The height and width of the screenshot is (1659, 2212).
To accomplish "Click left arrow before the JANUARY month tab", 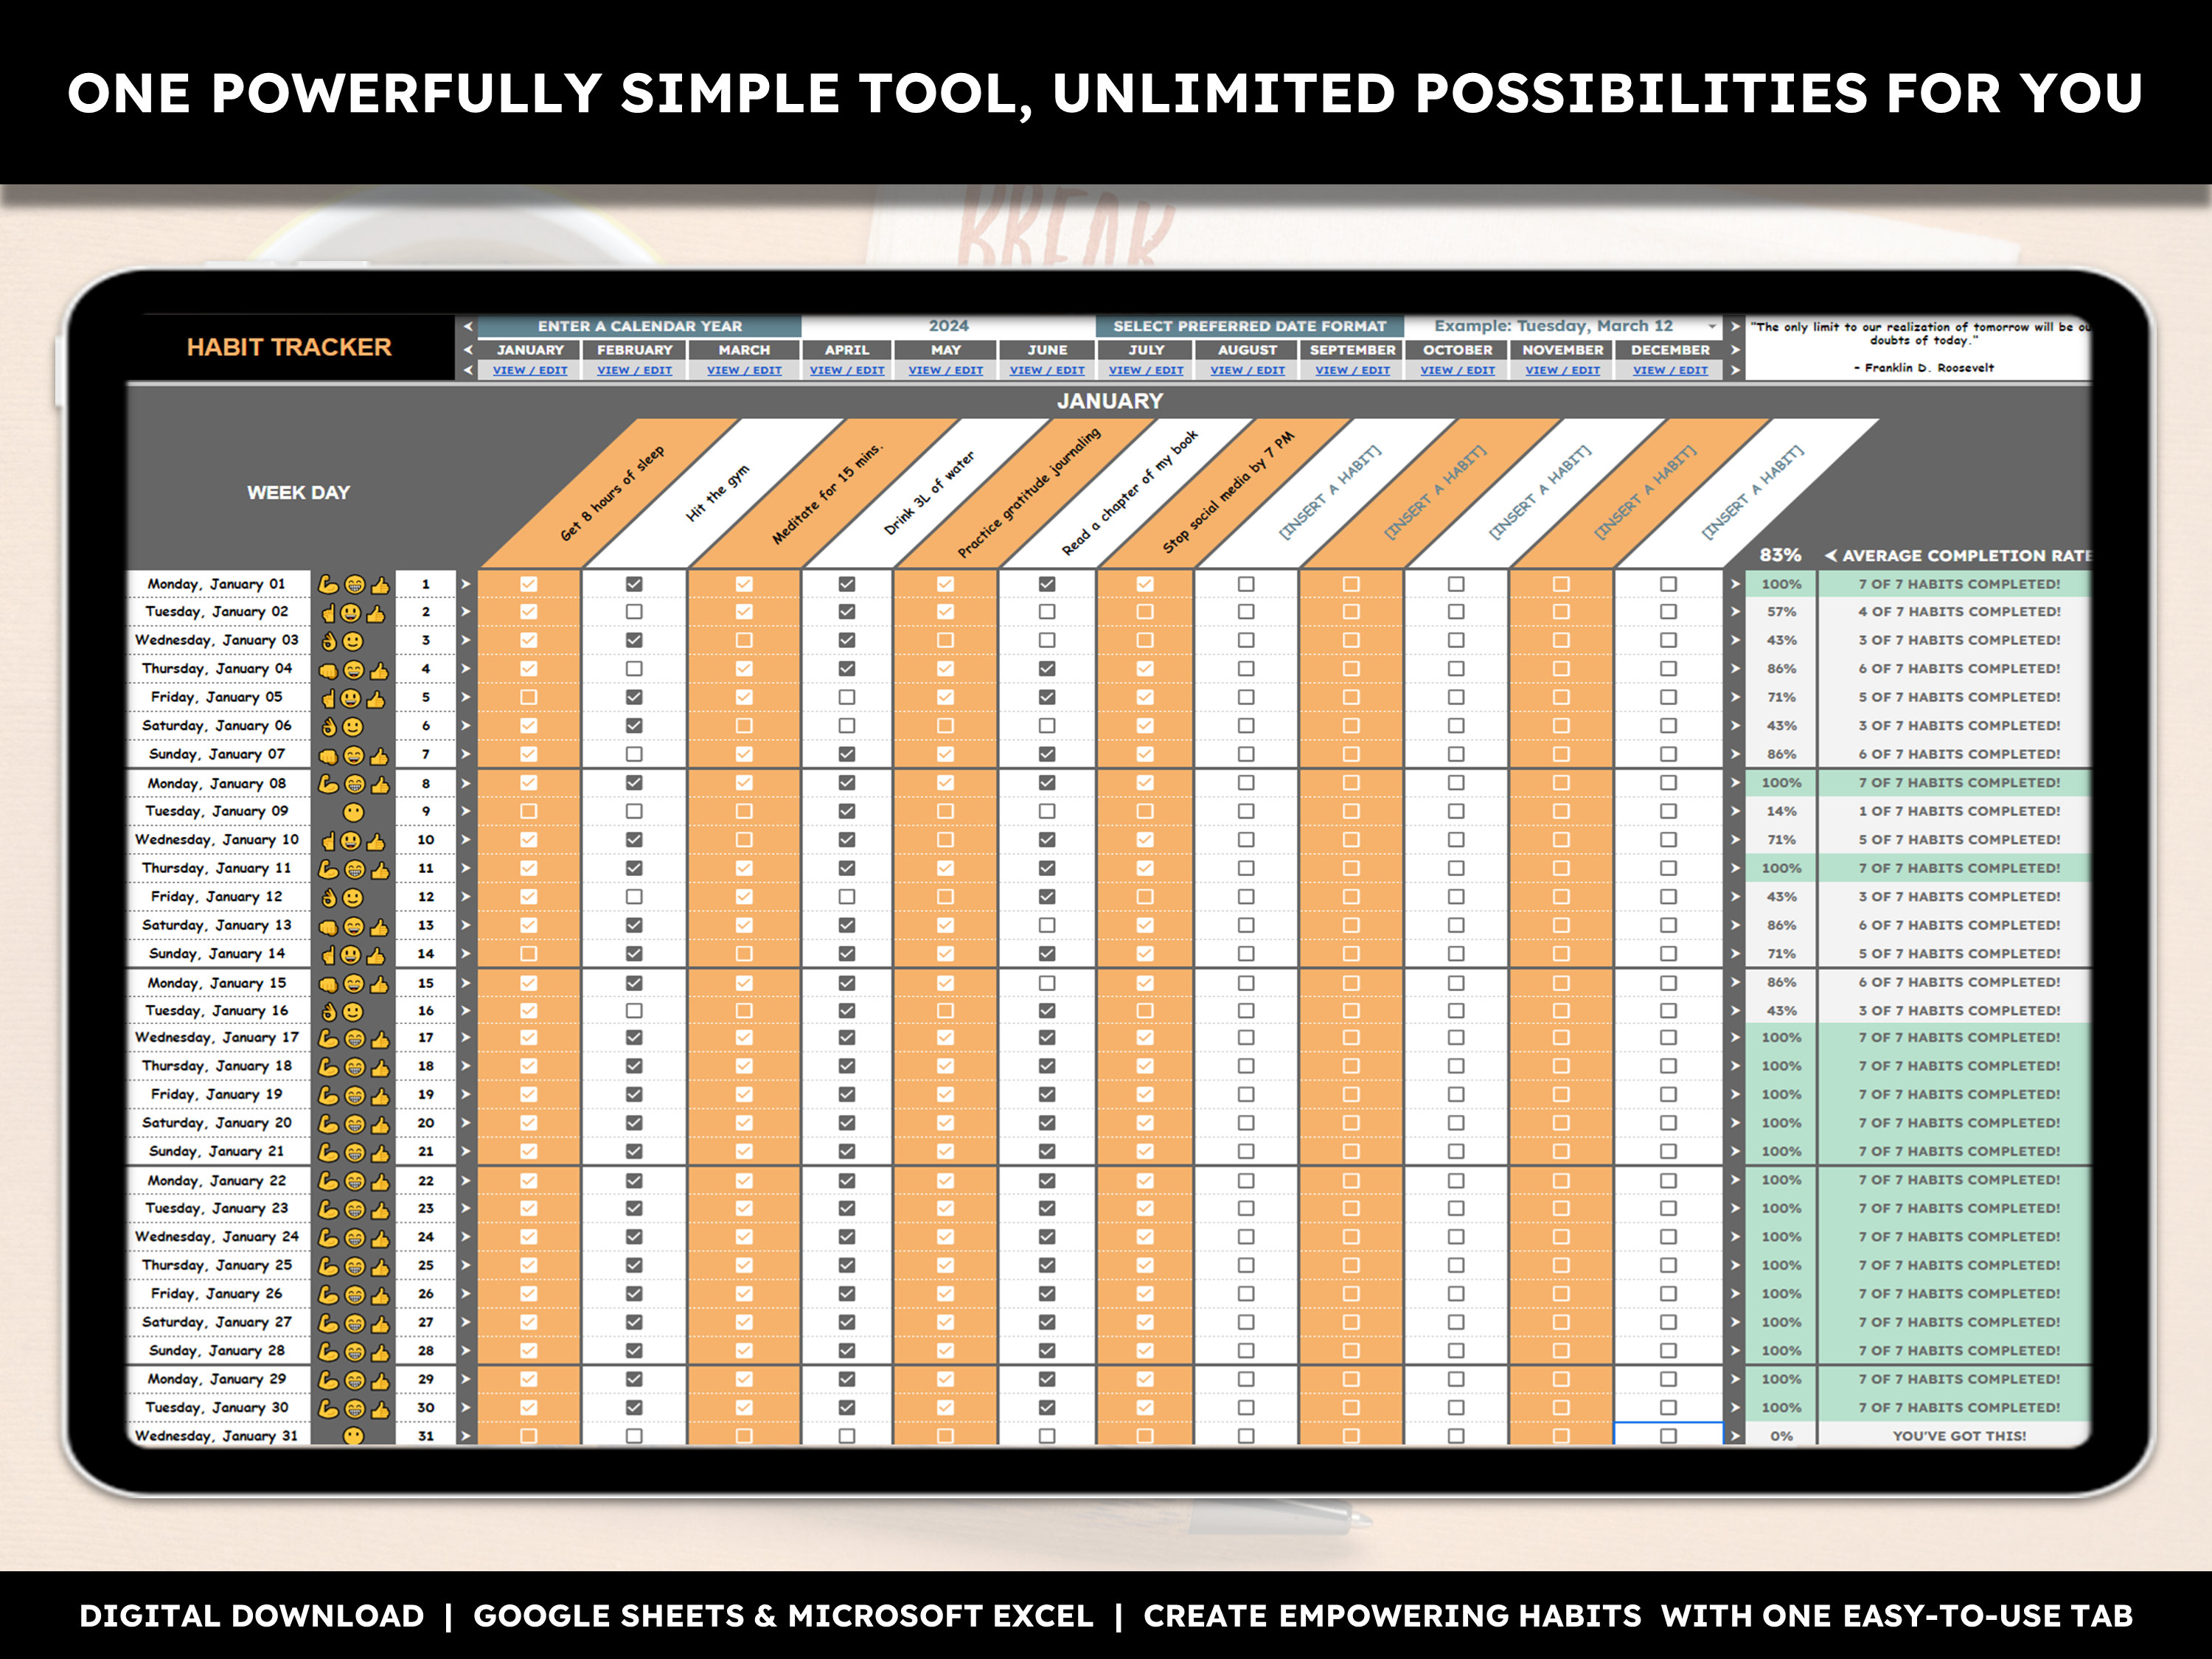I will pyautogui.click(x=467, y=350).
